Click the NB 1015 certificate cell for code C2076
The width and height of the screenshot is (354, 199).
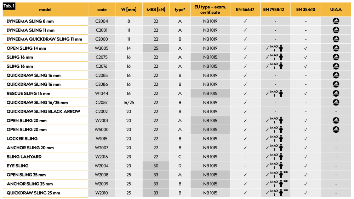point(210,66)
